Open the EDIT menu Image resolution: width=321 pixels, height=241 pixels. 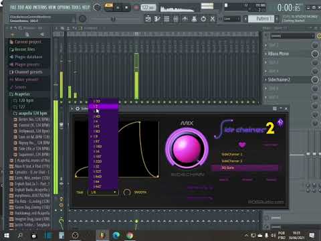coord(21,7)
